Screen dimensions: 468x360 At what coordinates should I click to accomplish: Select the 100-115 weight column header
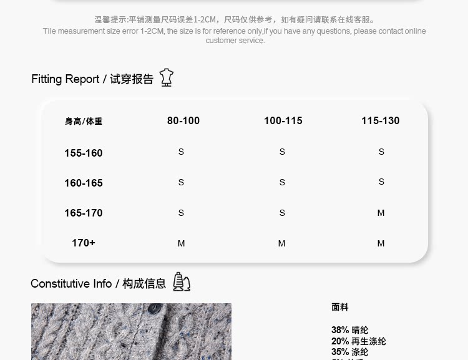click(x=283, y=120)
